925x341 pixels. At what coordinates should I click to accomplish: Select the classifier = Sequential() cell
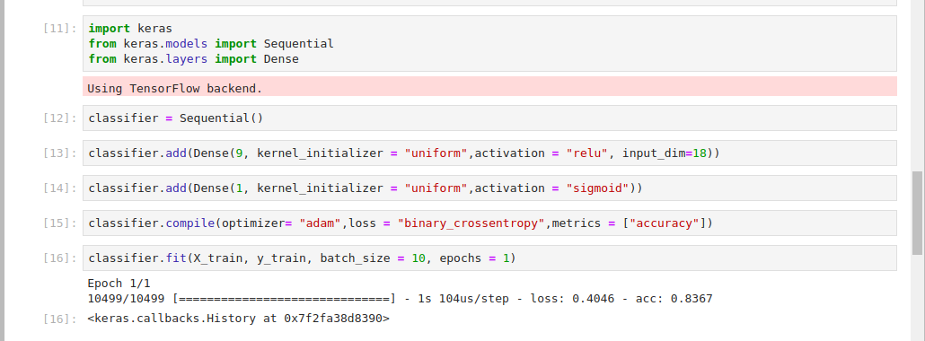point(489,118)
